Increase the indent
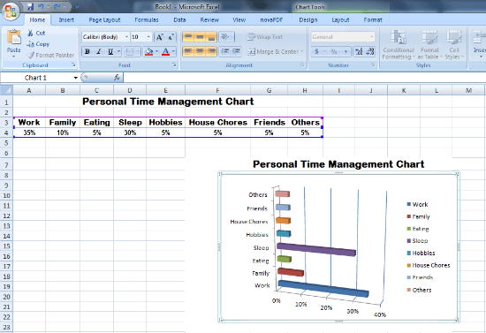The image size is (486, 333). click(x=237, y=51)
